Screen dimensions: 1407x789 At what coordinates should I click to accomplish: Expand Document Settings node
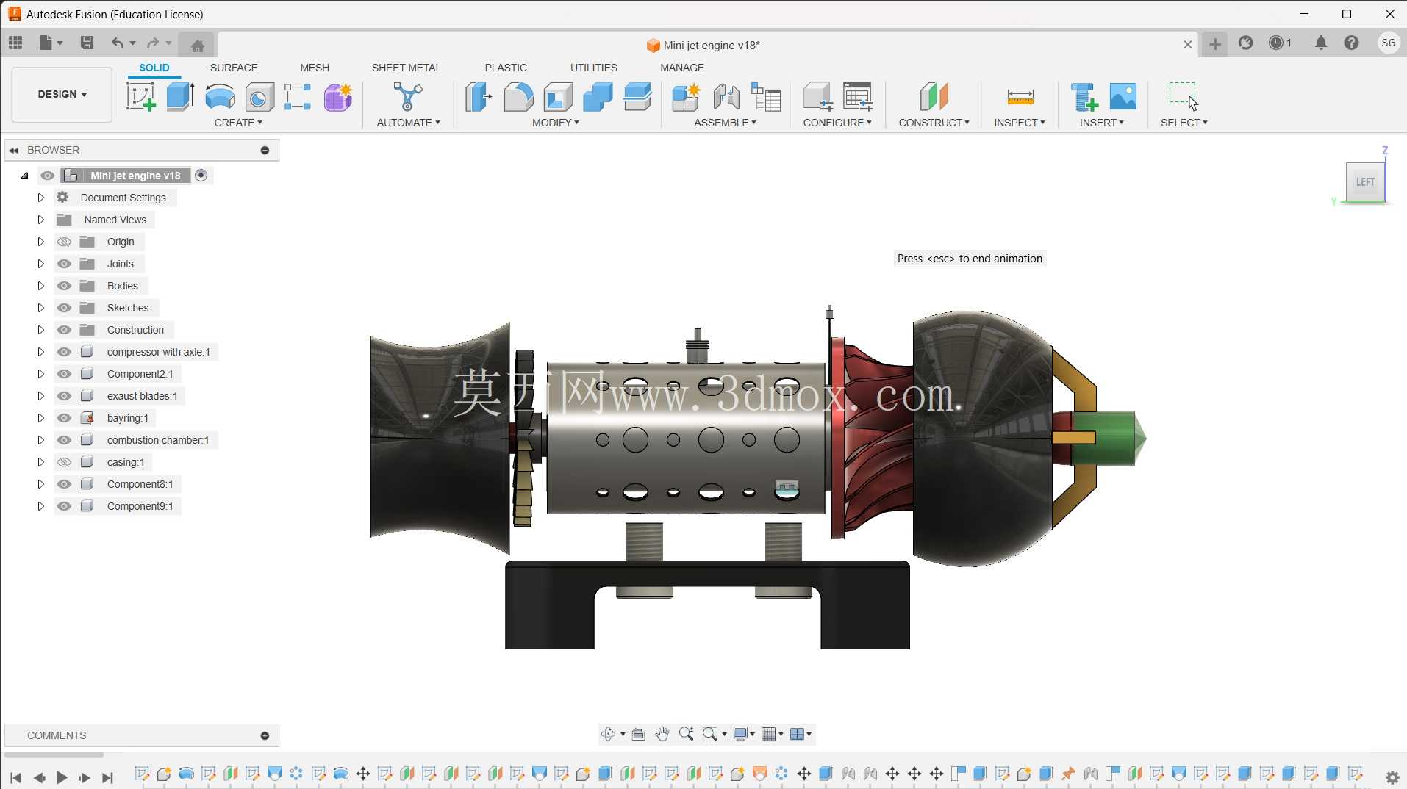pos(41,198)
